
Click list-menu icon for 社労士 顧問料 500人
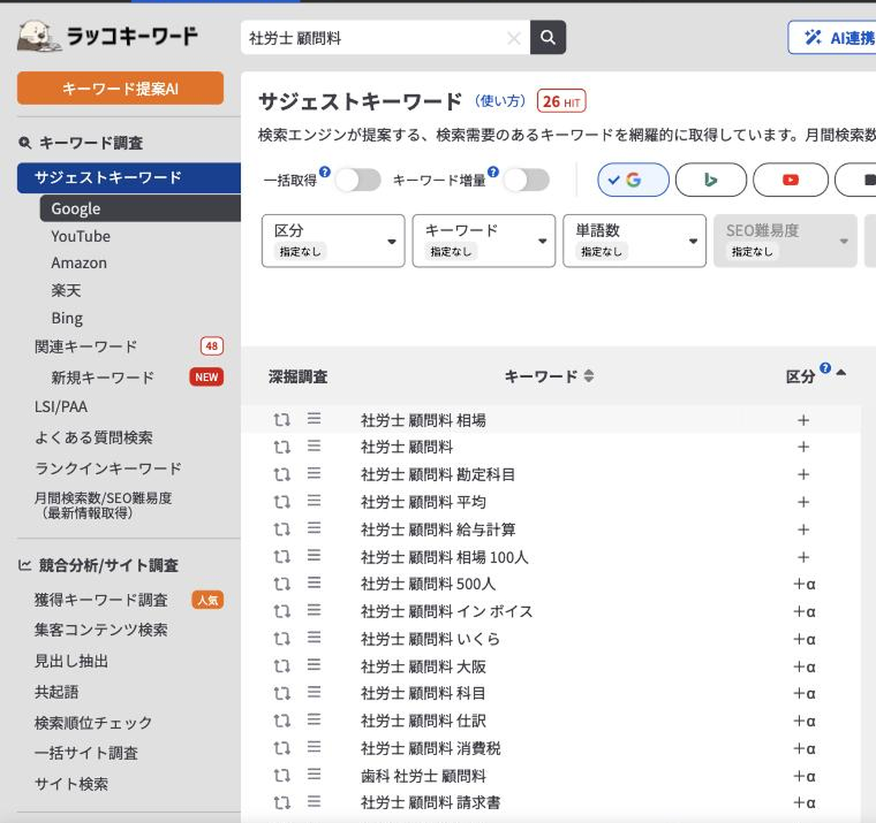point(314,583)
